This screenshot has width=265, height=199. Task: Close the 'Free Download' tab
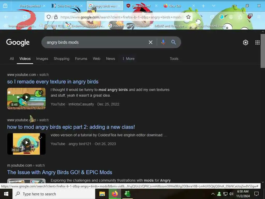click(x=44, y=6)
